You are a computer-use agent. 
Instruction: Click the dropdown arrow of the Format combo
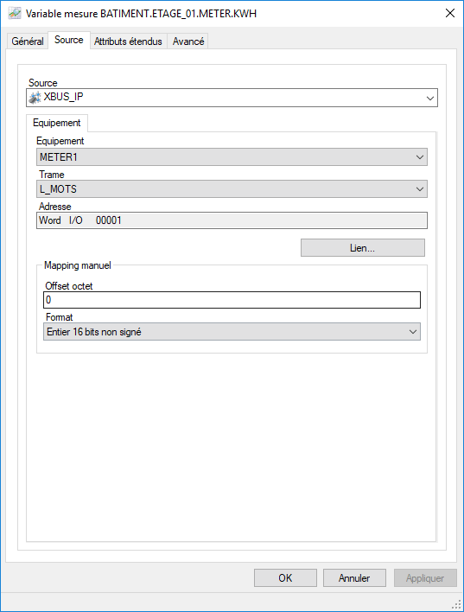[413, 332]
